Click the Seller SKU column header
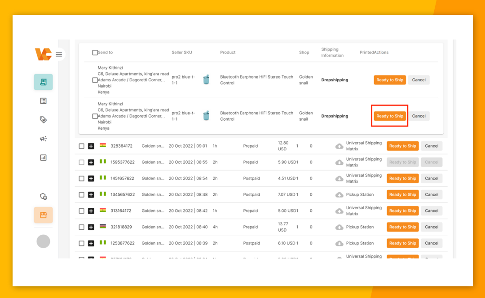 click(182, 53)
